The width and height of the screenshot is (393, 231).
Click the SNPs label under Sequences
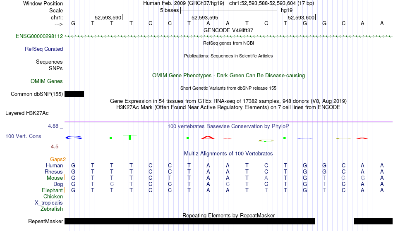pos(56,68)
